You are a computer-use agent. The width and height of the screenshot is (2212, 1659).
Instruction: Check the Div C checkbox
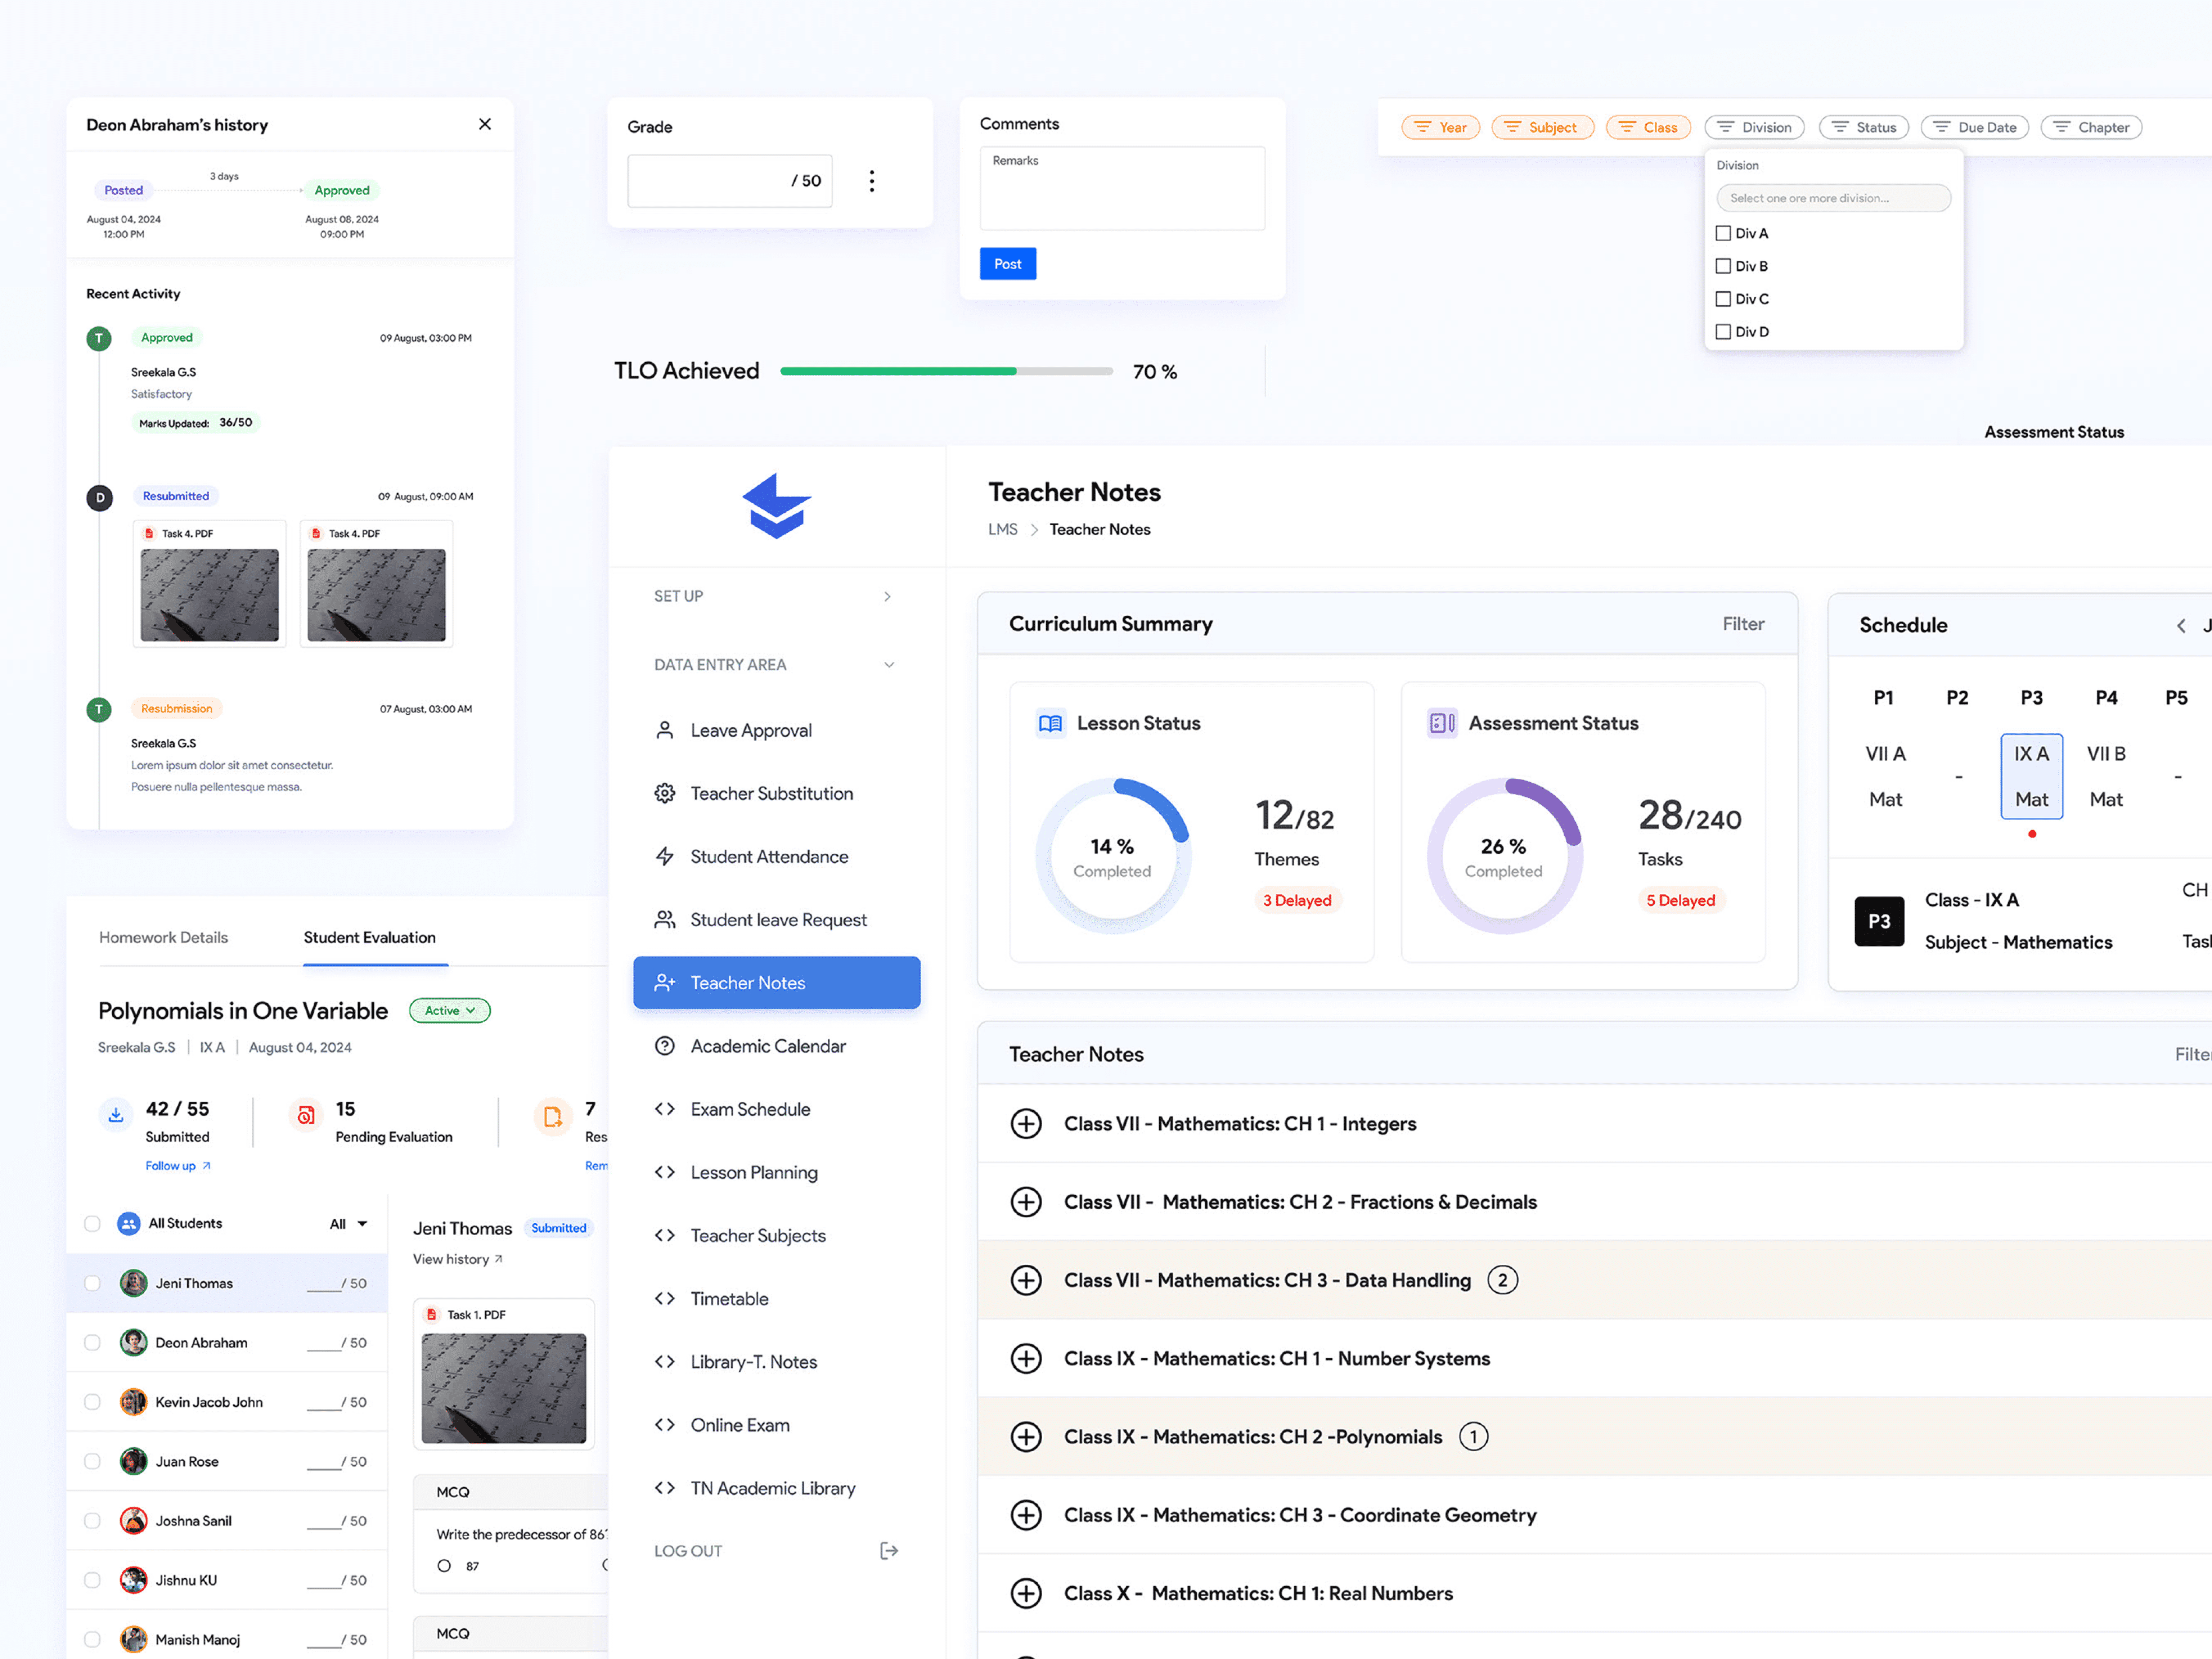(x=1723, y=299)
